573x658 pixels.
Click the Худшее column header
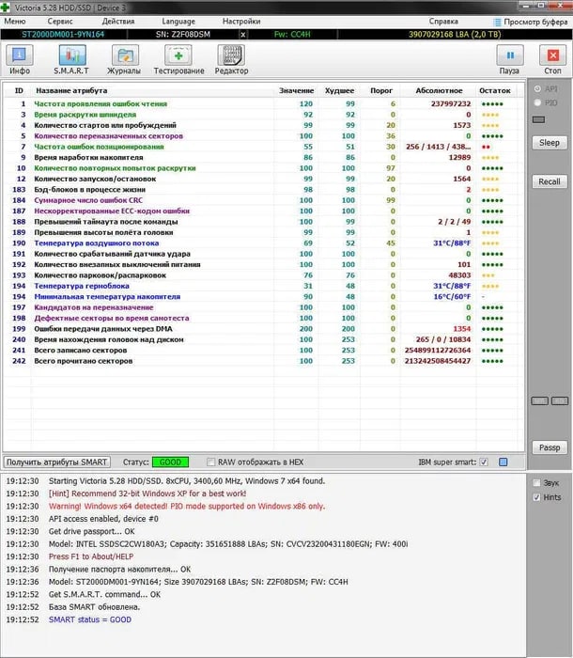(339, 90)
